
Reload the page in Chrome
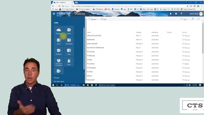pos(59,6)
